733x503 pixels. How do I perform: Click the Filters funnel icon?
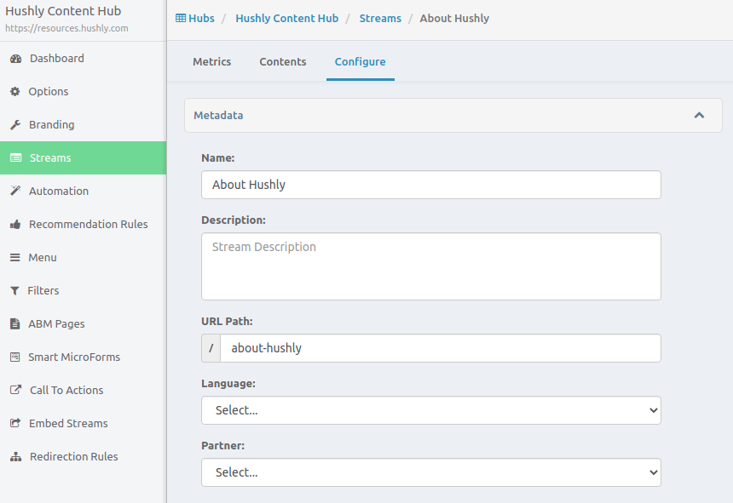coord(14,291)
